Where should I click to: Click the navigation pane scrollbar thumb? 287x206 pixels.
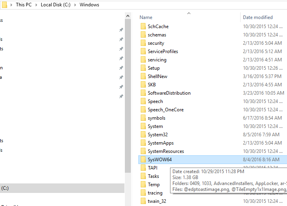click(128, 96)
